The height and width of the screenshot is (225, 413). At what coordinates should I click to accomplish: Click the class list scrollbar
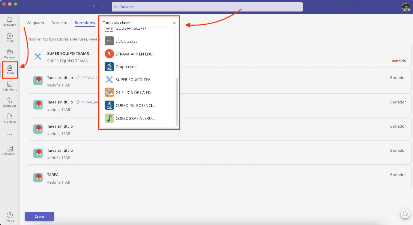(177, 102)
